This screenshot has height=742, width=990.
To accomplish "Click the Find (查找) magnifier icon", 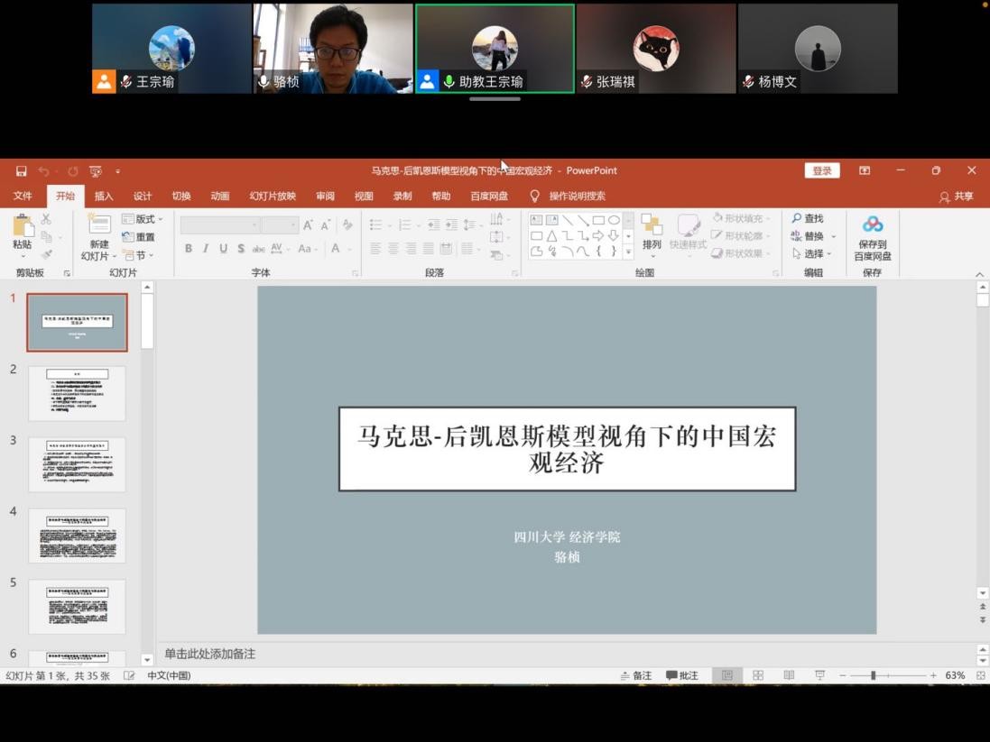I will tap(797, 218).
